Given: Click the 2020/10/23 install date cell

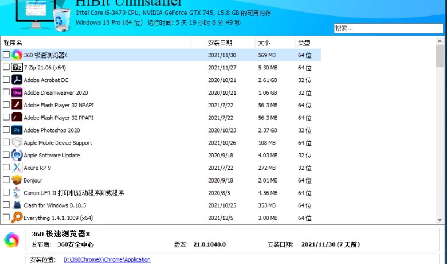Looking at the screenshot, I should (222, 130).
